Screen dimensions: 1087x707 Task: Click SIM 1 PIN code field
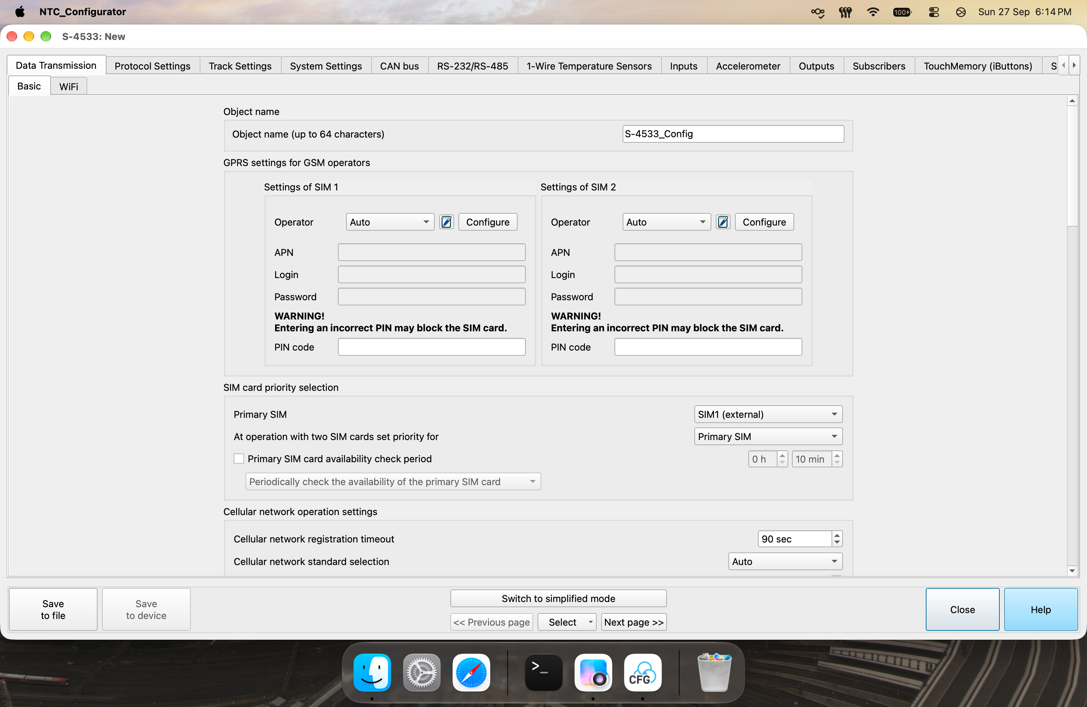click(x=431, y=346)
